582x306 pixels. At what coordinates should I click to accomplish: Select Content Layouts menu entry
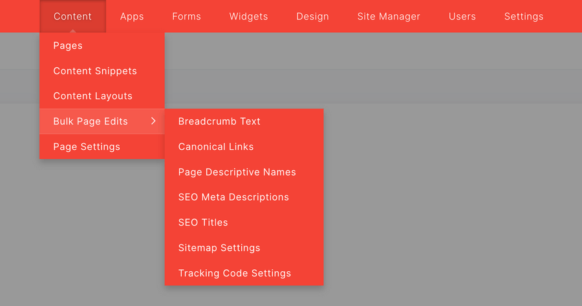pos(102,96)
